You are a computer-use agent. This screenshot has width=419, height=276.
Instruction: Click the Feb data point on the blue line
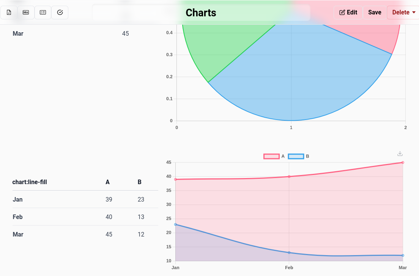tap(289, 252)
